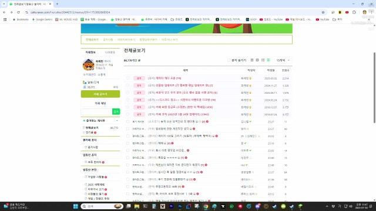
Task: Expand the browser tab search dropdown arrow
Action: tap(4, 4)
